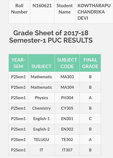Click grade C for EN301
113x158 pixels.
(x=90, y=119)
